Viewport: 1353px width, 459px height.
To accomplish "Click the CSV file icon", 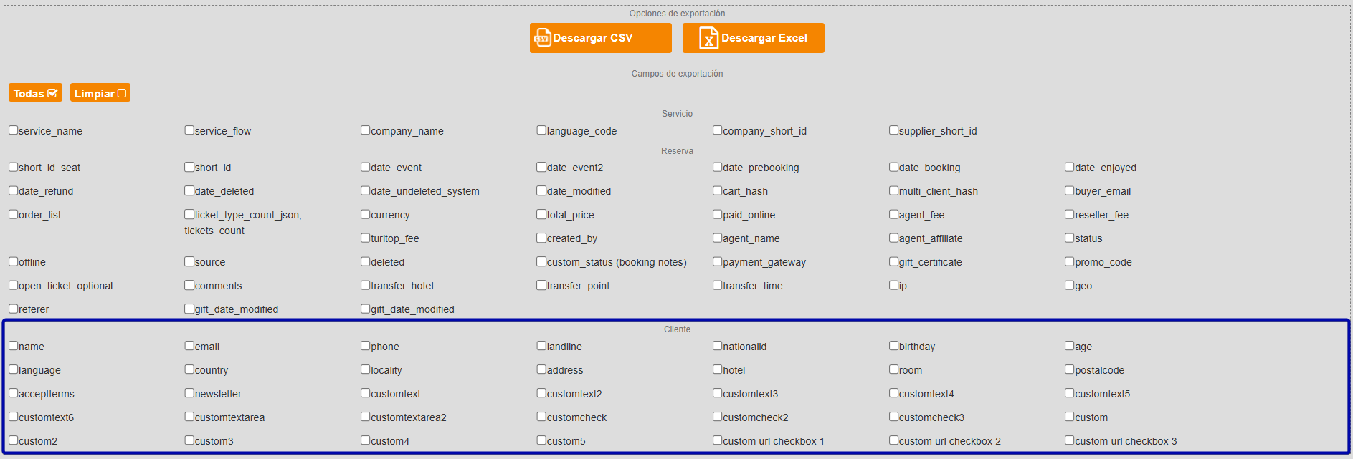I will pyautogui.click(x=543, y=38).
